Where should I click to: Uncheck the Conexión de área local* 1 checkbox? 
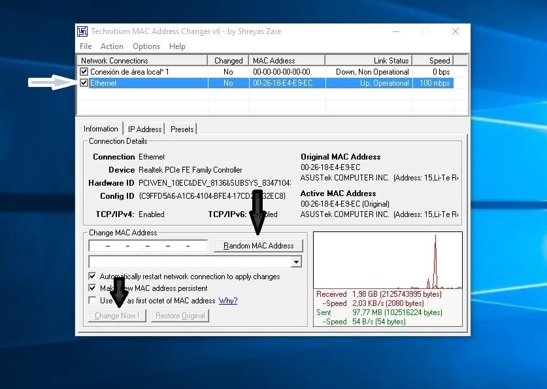pyautogui.click(x=84, y=72)
